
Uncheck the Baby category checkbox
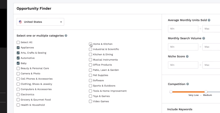18,63
